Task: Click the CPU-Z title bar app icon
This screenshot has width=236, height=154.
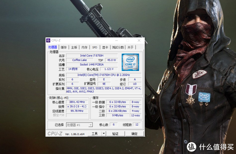Action: (48, 41)
